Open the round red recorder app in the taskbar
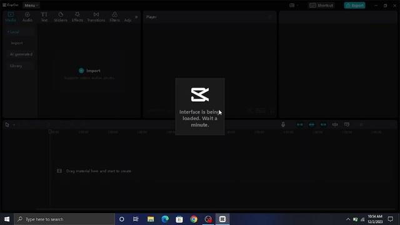Image resolution: width=400 pixels, height=225 pixels. [208, 219]
